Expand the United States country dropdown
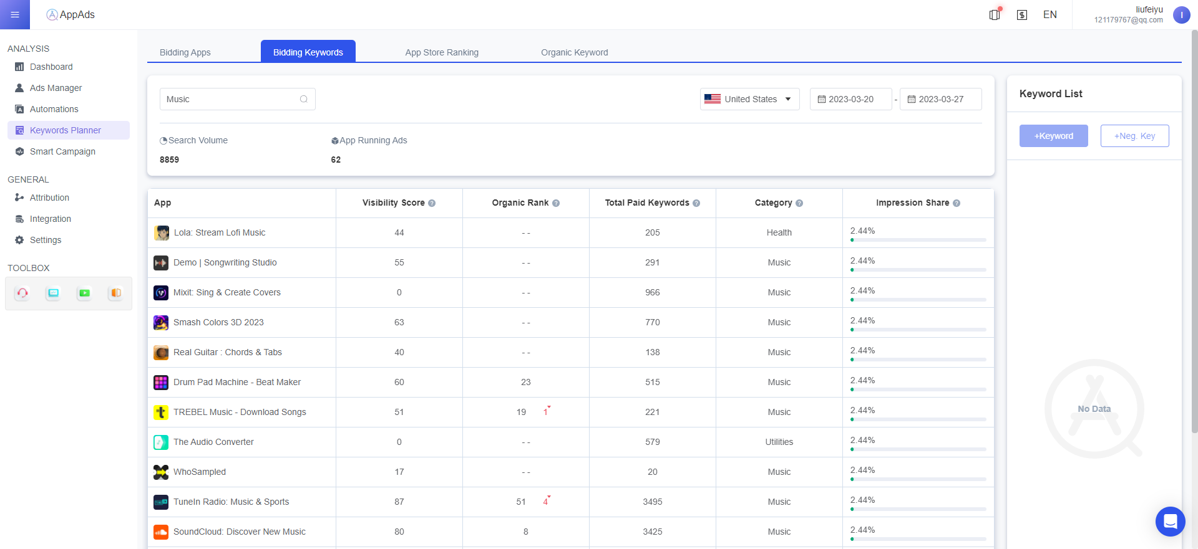The width and height of the screenshot is (1198, 549). coord(749,99)
